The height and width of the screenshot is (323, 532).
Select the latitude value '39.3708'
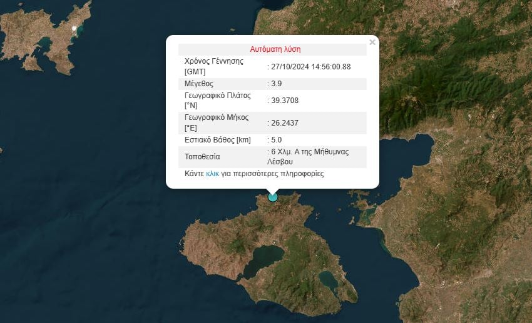tap(285, 101)
